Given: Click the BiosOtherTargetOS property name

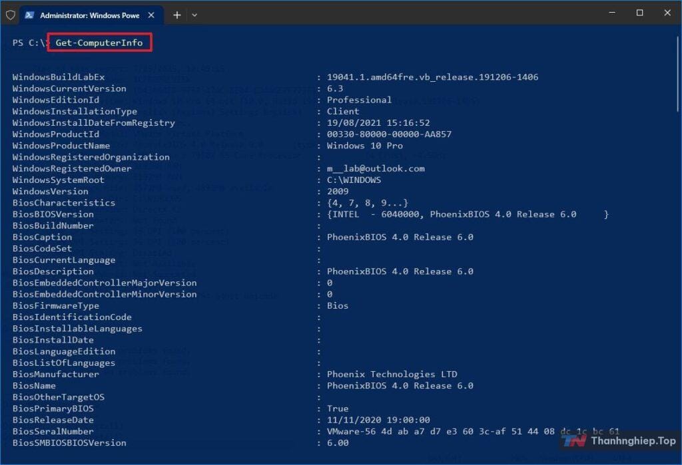Looking at the screenshot, I should [x=59, y=397].
